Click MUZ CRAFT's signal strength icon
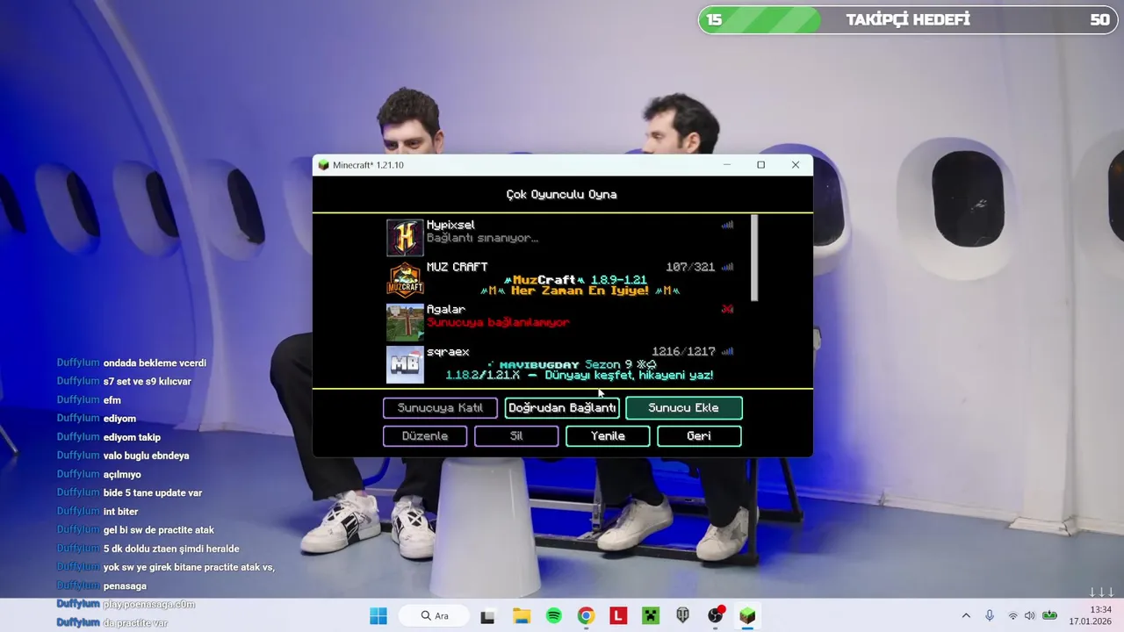1124x632 pixels. (727, 267)
